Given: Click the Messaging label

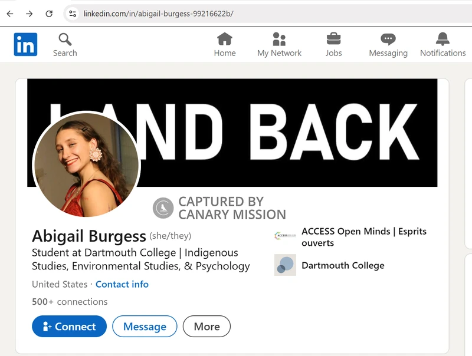Looking at the screenshot, I should [388, 53].
